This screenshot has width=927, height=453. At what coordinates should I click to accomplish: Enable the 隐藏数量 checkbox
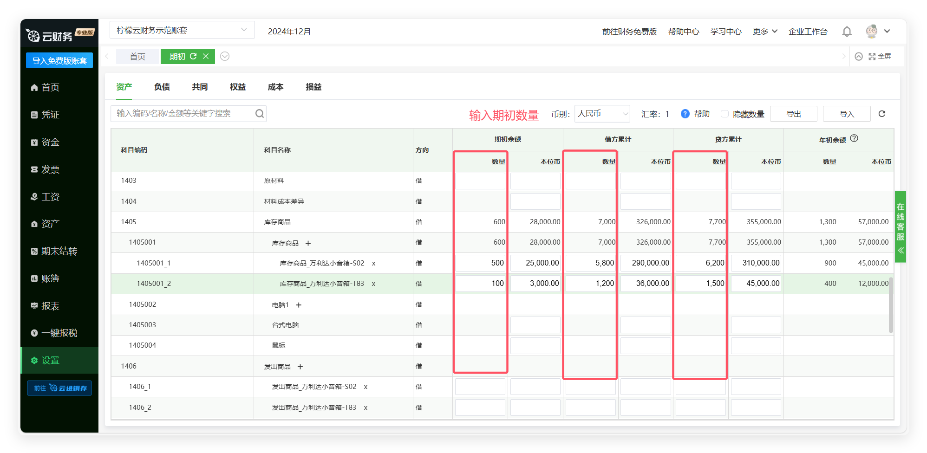point(725,114)
